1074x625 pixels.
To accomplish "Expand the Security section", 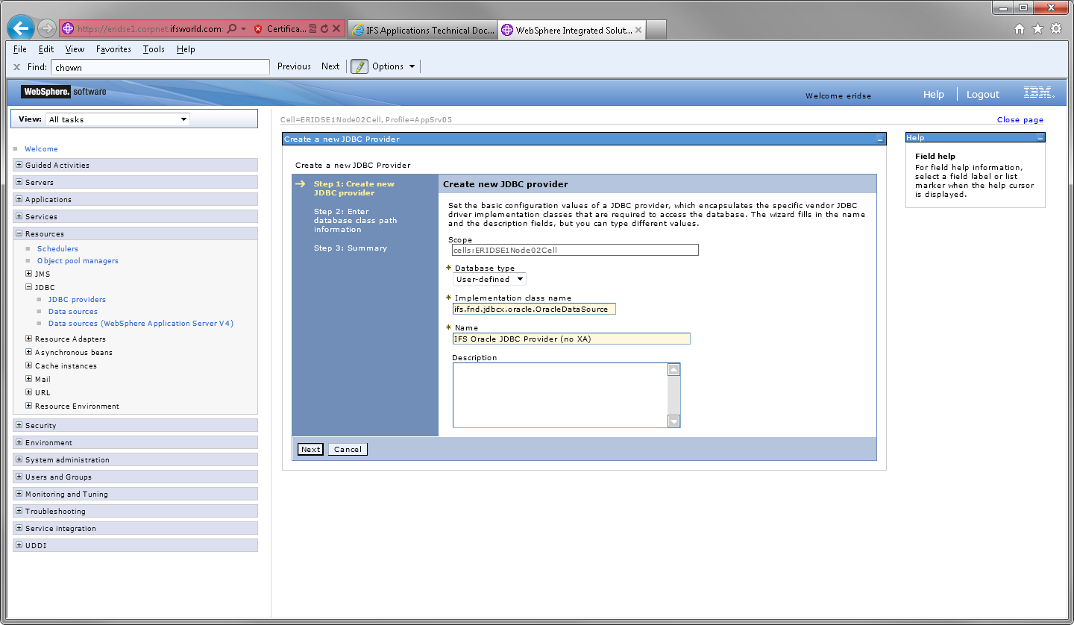I will [x=19, y=425].
